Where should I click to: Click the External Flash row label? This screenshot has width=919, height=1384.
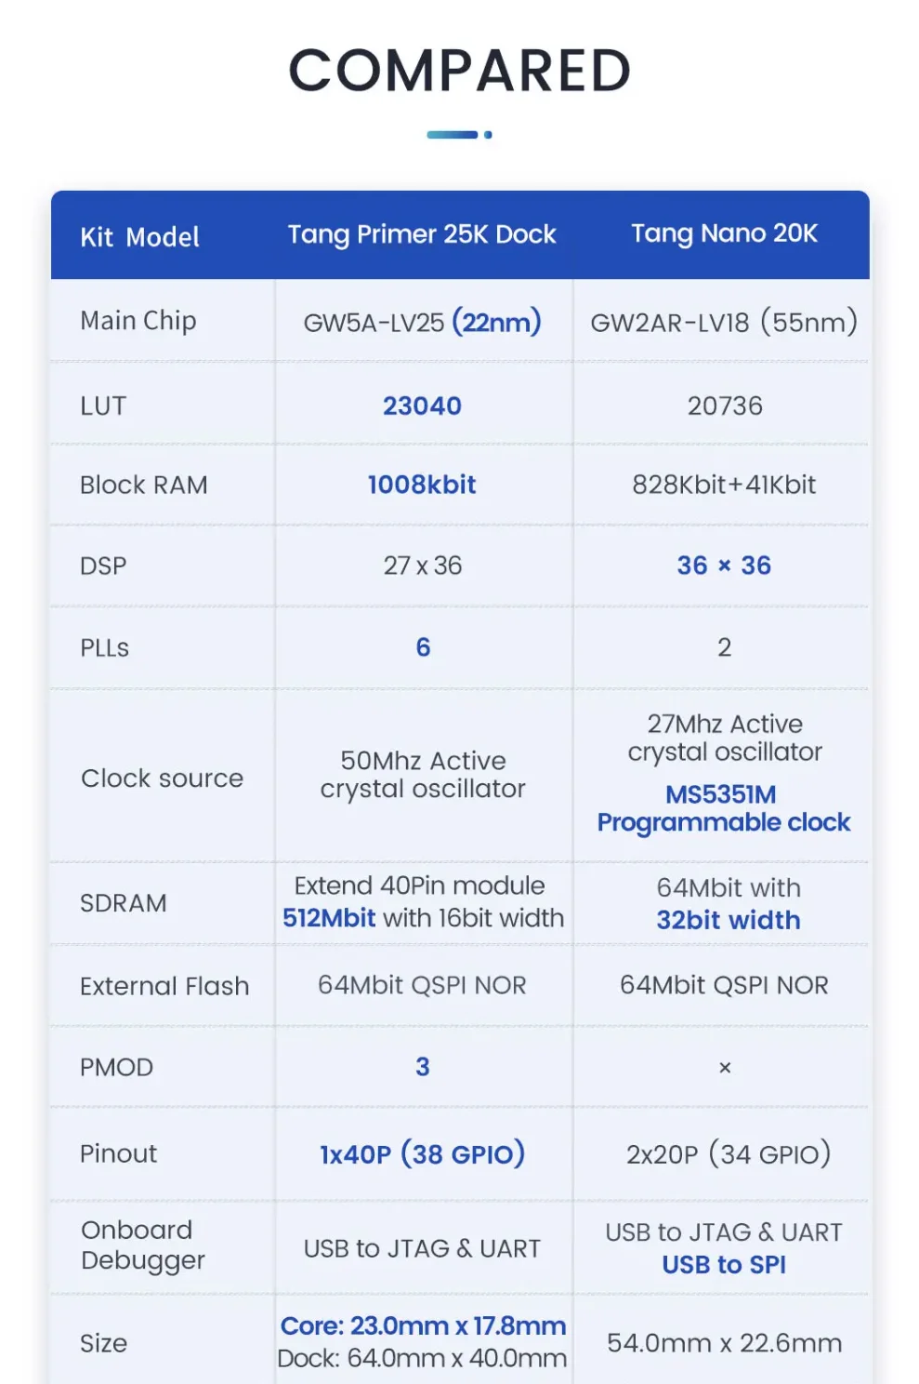(x=164, y=986)
